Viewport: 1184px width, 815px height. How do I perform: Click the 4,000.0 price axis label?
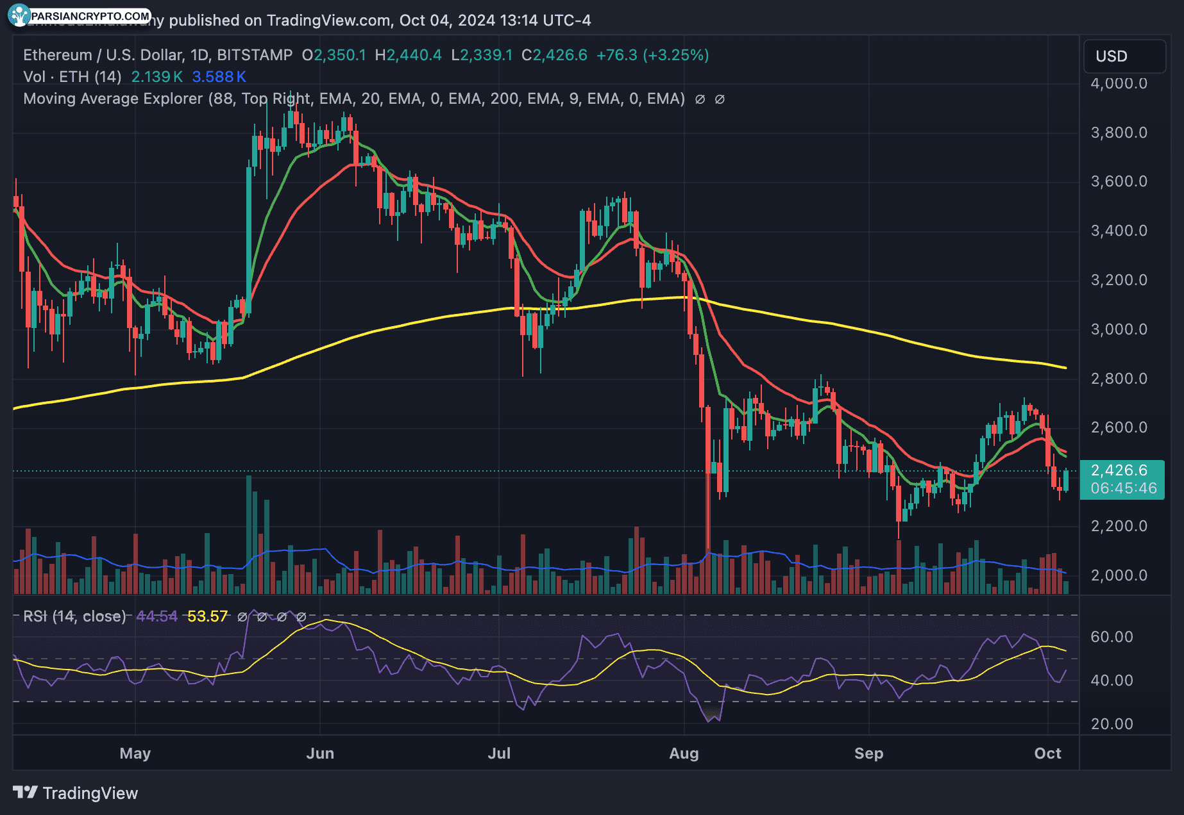(1119, 83)
